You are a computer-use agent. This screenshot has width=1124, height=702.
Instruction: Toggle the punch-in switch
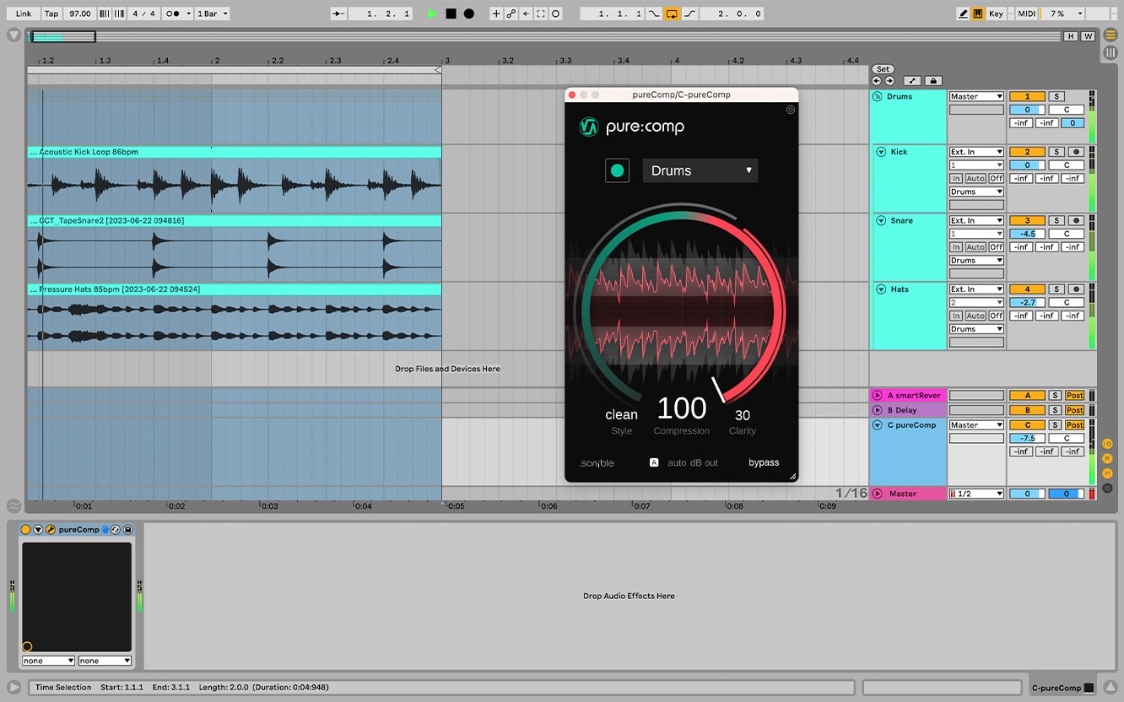654,13
